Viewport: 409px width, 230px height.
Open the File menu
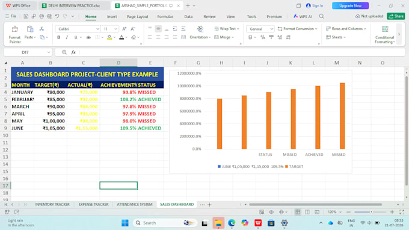point(11,16)
